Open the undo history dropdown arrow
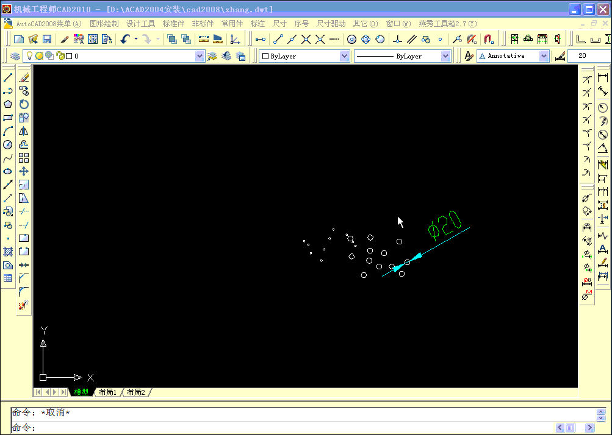Screen dimensions: 612x435 point(136,39)
